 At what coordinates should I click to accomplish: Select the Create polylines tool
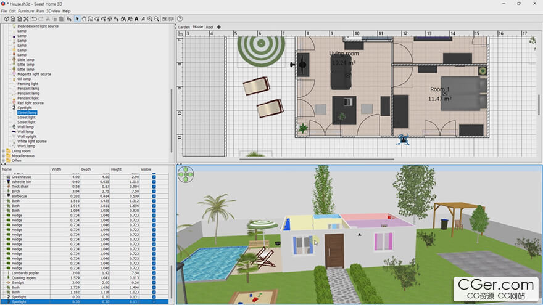(103, 18)
